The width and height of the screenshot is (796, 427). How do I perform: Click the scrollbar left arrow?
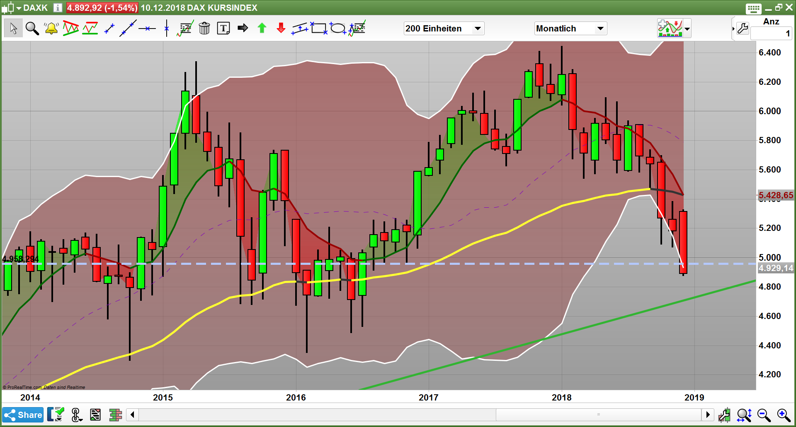tap(132, 415)
